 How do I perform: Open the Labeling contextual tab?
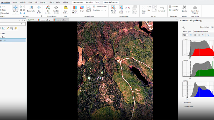click(x=89, y=2)
